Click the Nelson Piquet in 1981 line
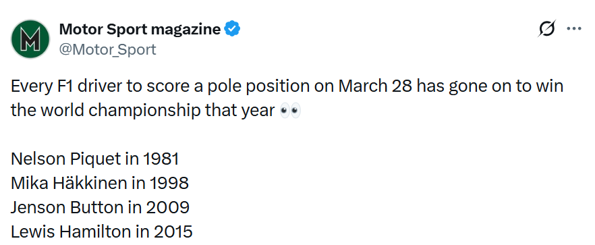This screenshot has height=245, width=595. coord(94,159)
